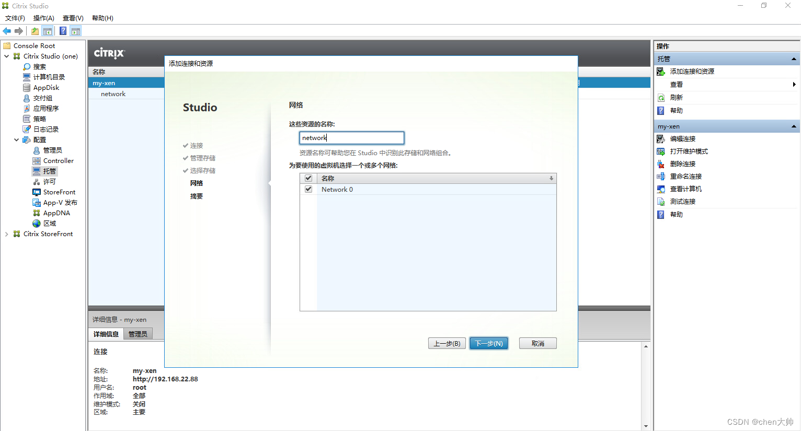Go to 选择存储 wizard step

(x=202, y=171)
